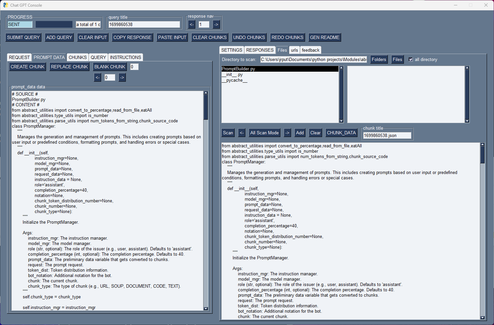Click BLANK CHUNK button
Screen dimensions: 494x325
[x=110, y=67]
